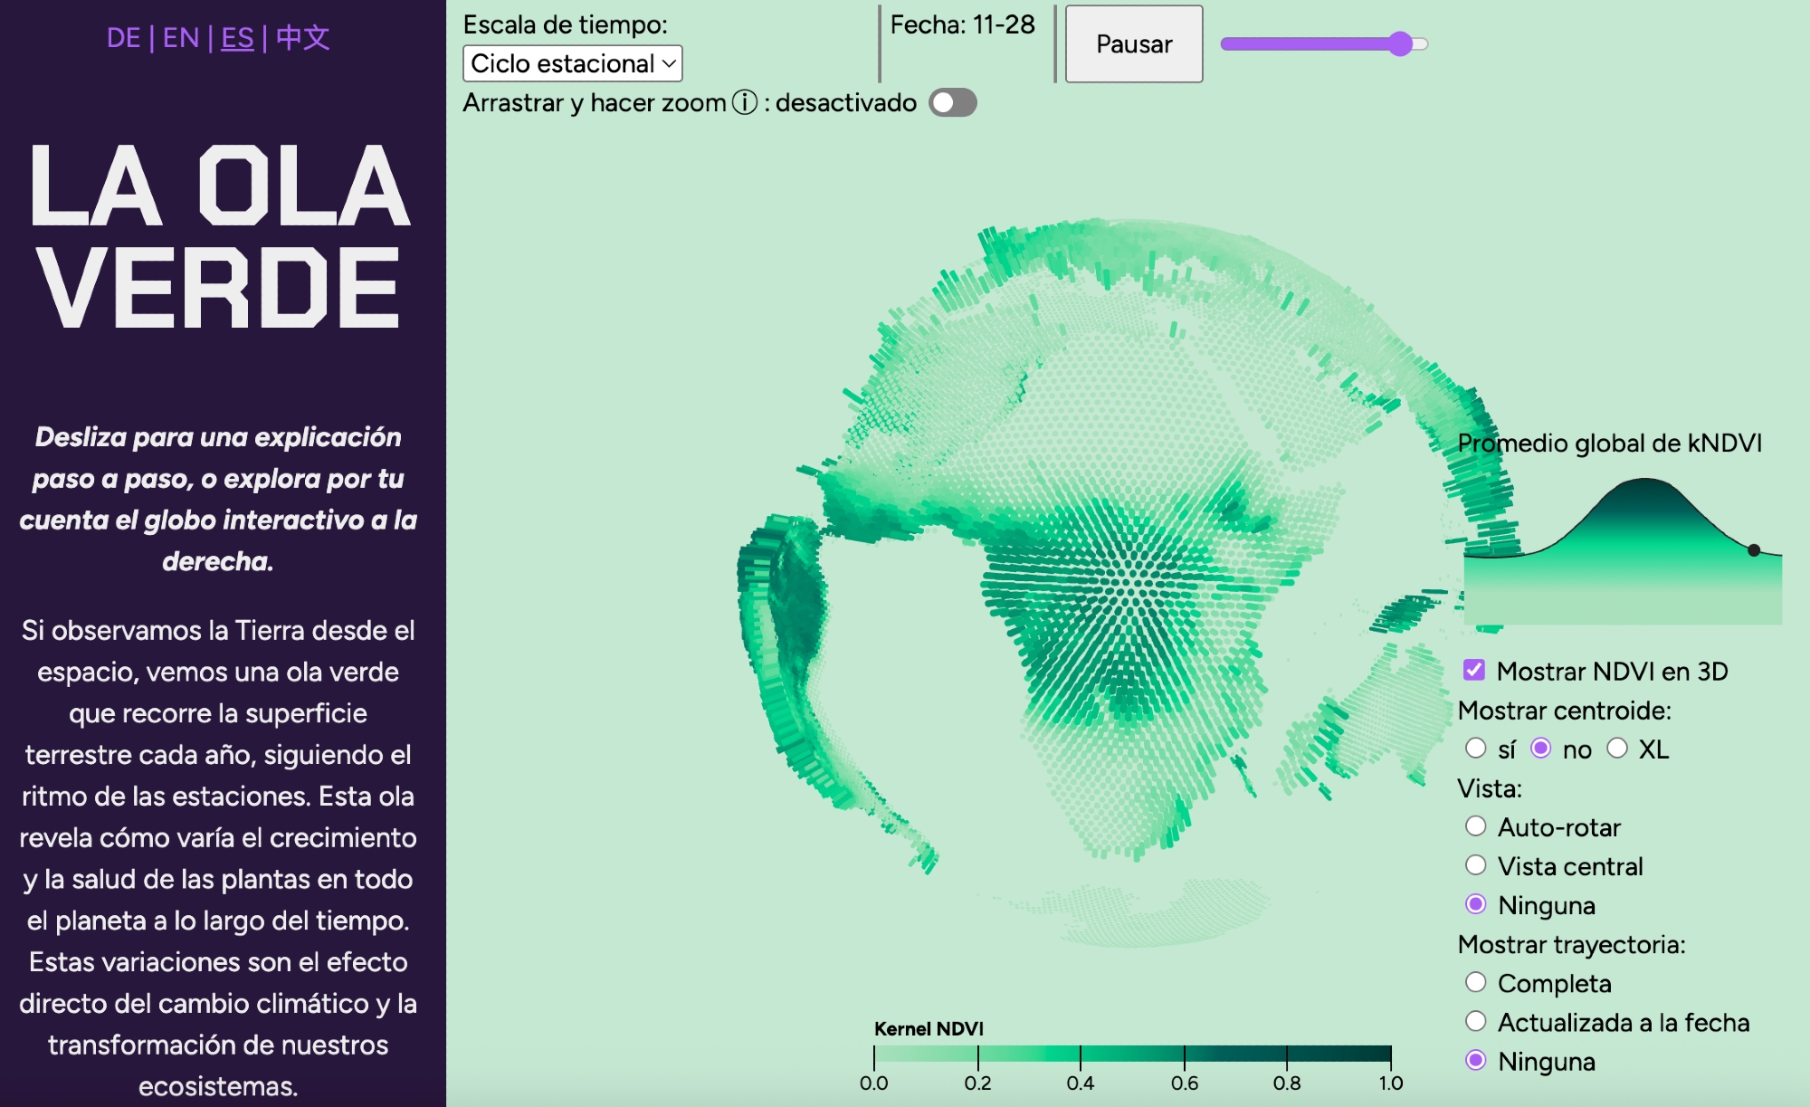Switch language to EN
This screenshot has height=1107, width=1810.
(x=180, y=38)
